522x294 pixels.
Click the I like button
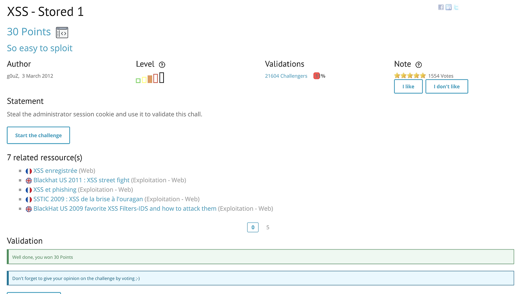coord(408,86)
